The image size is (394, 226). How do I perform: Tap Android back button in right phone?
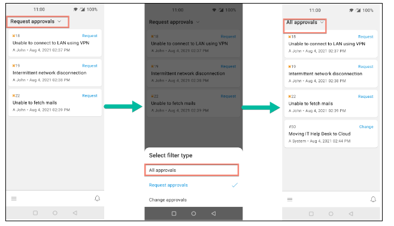click(x=351, y=213)
